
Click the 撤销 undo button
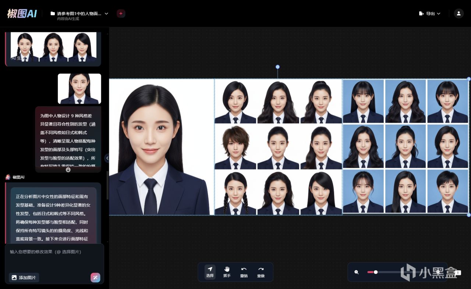244,272
